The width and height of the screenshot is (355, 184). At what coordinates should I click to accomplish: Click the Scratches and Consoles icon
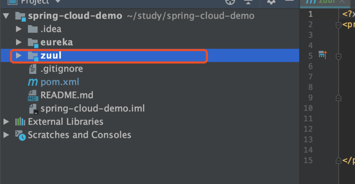click(x=20, y=135)
